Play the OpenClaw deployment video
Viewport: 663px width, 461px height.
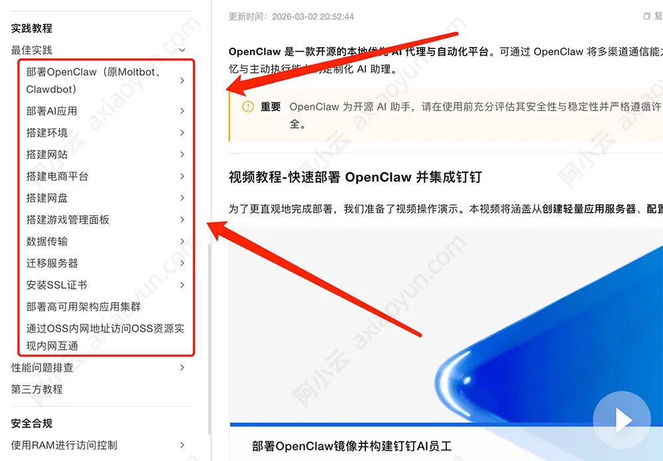click(622, 420)
